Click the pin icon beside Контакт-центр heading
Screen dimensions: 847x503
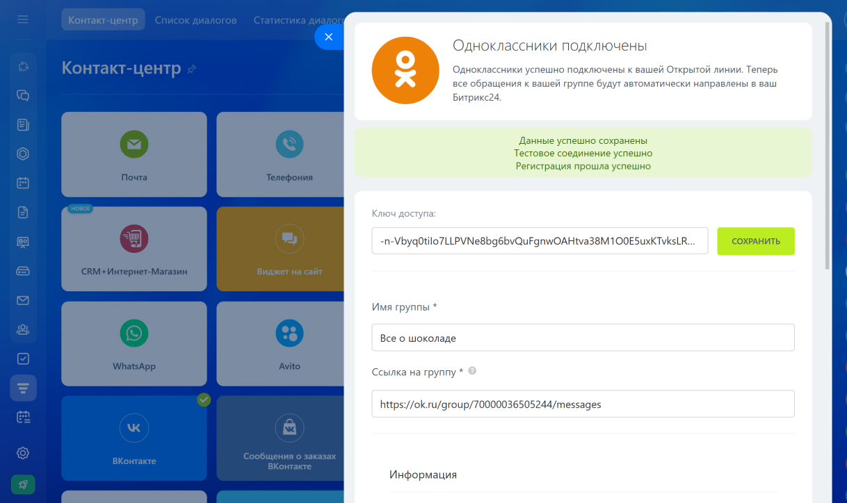point(192,69)
